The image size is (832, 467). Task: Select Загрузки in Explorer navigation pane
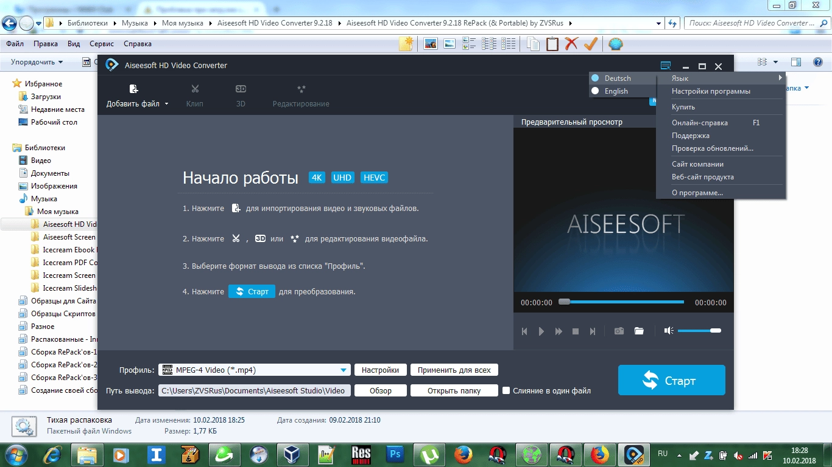[46, 97]
